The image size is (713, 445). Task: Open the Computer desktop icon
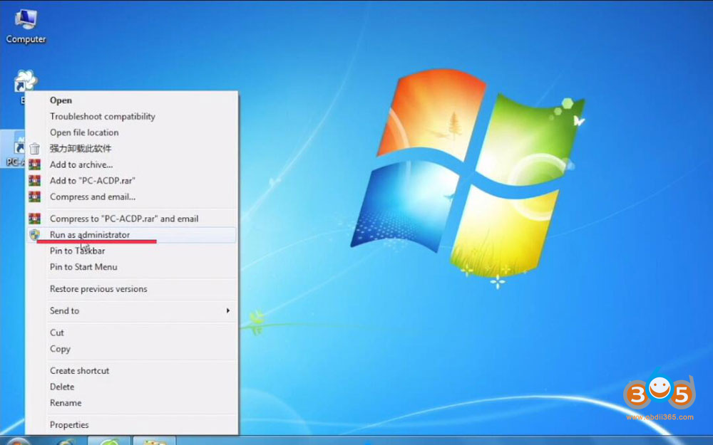point(26,21)
